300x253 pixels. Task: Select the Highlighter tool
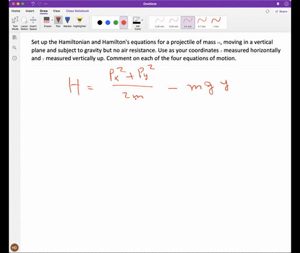79,22
